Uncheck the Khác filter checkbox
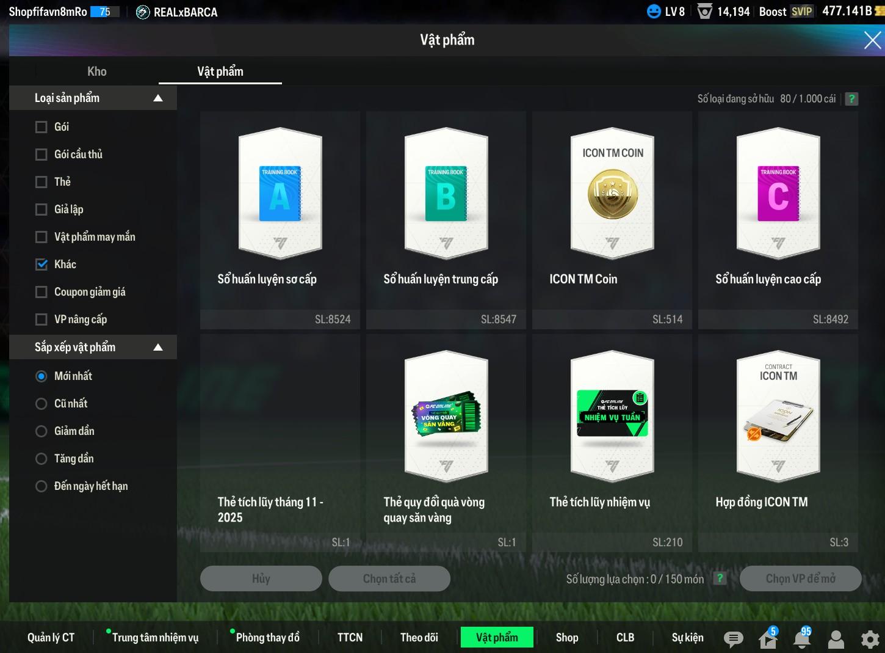Viewport: 885px width, 653px height. [x=42, y=264]
